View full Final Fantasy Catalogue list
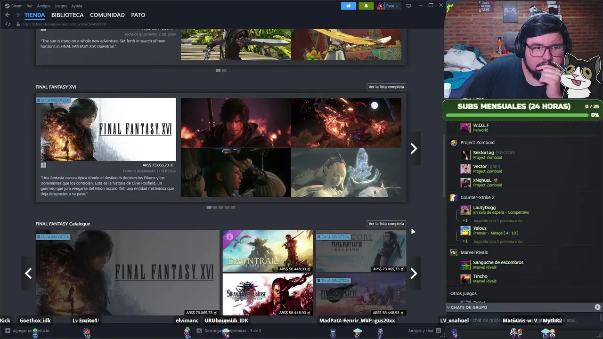Image resolution: width=603 pixels, height=339 pixels. pos(386,224)
